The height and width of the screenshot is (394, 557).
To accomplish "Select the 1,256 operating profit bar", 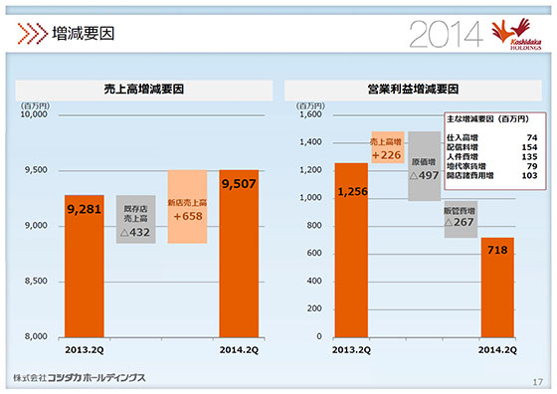I will coord(351,250).
